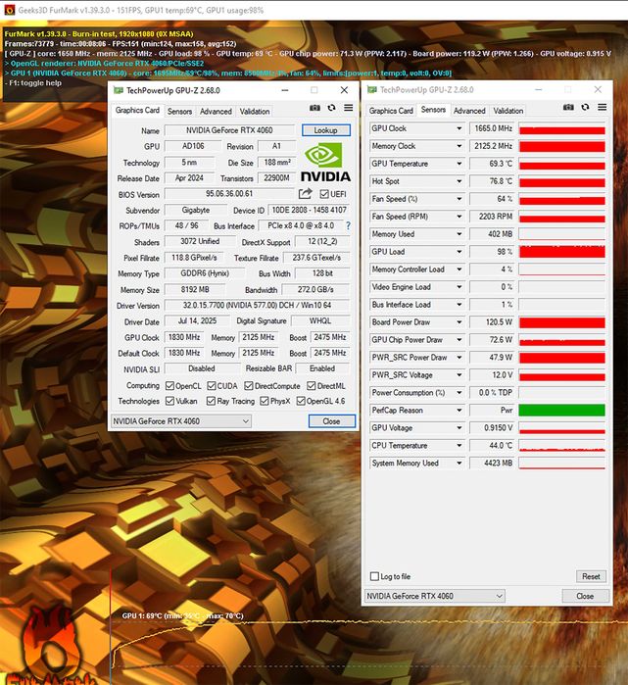
Task: Open the Fan Speed (RPM) sensor dropdown arrow
Action: click(459, 217)
